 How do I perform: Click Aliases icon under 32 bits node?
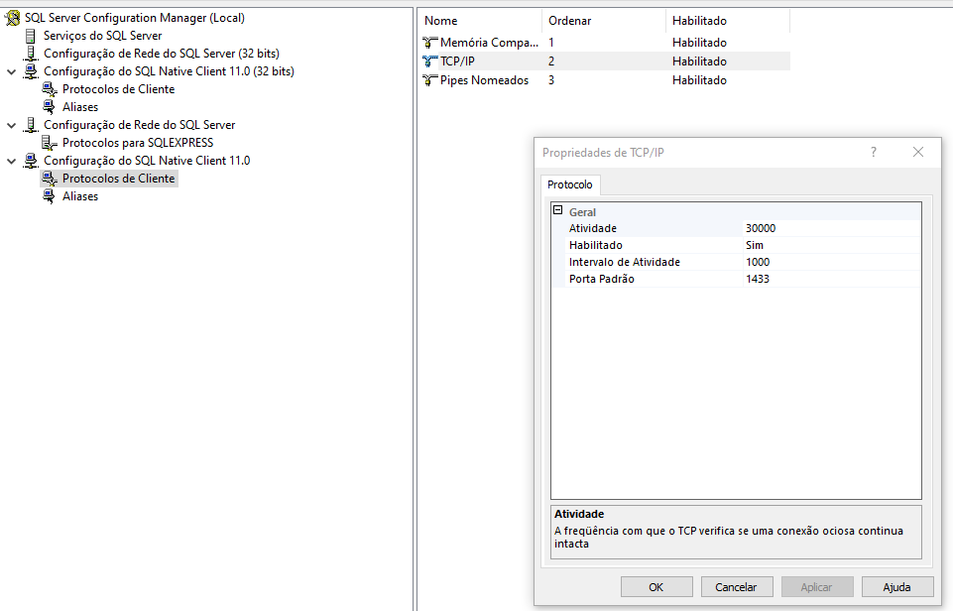pyautogui.click(x=50, y=107)
